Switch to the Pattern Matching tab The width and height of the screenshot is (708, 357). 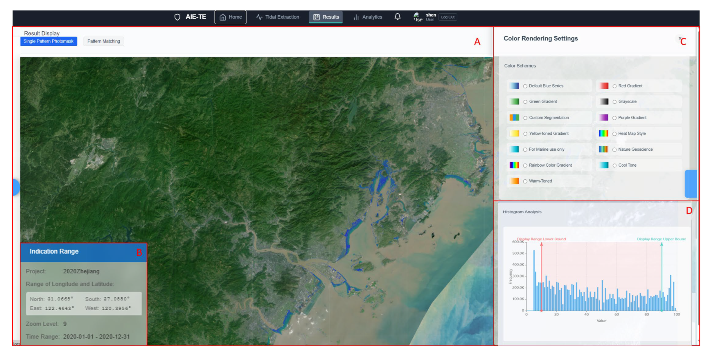point(104,41)
